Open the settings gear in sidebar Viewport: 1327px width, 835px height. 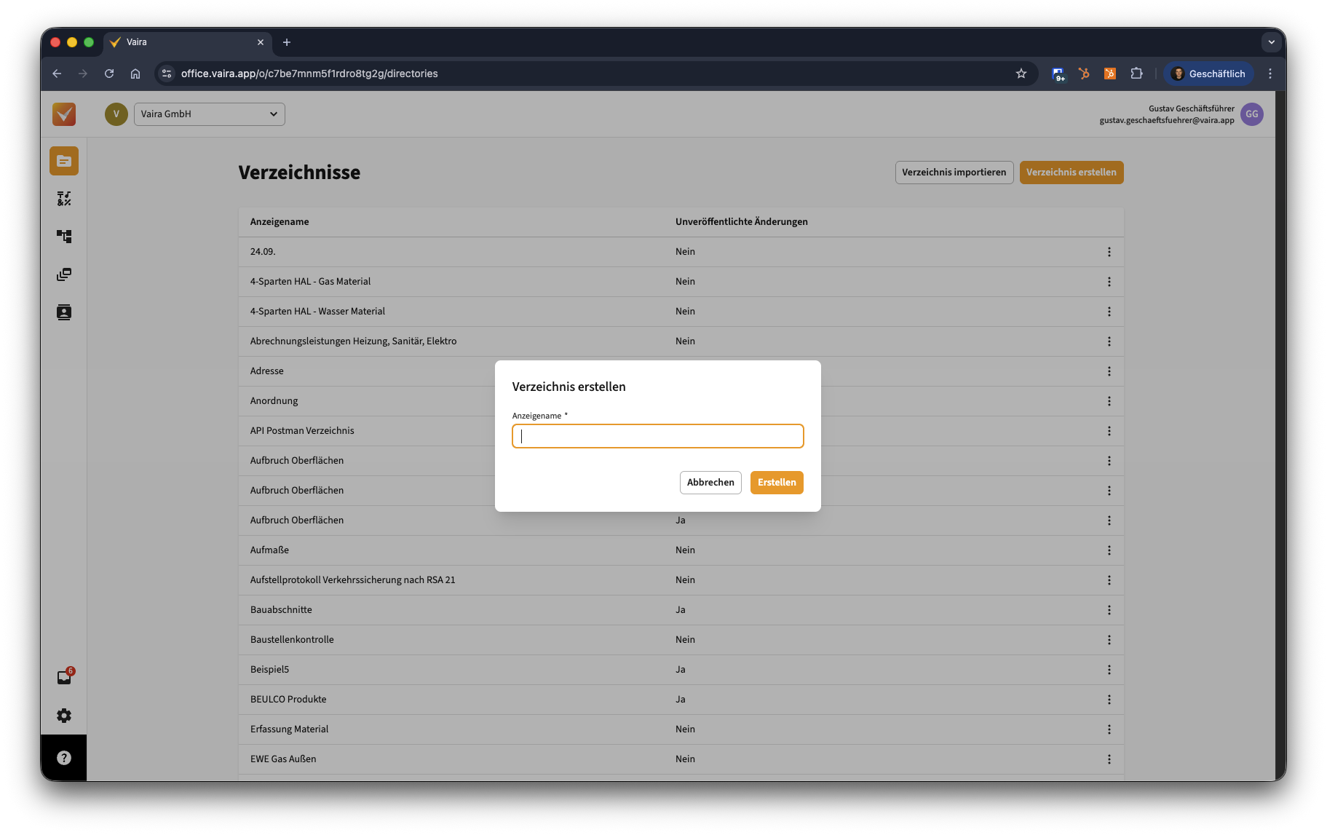tap(64, 716)
